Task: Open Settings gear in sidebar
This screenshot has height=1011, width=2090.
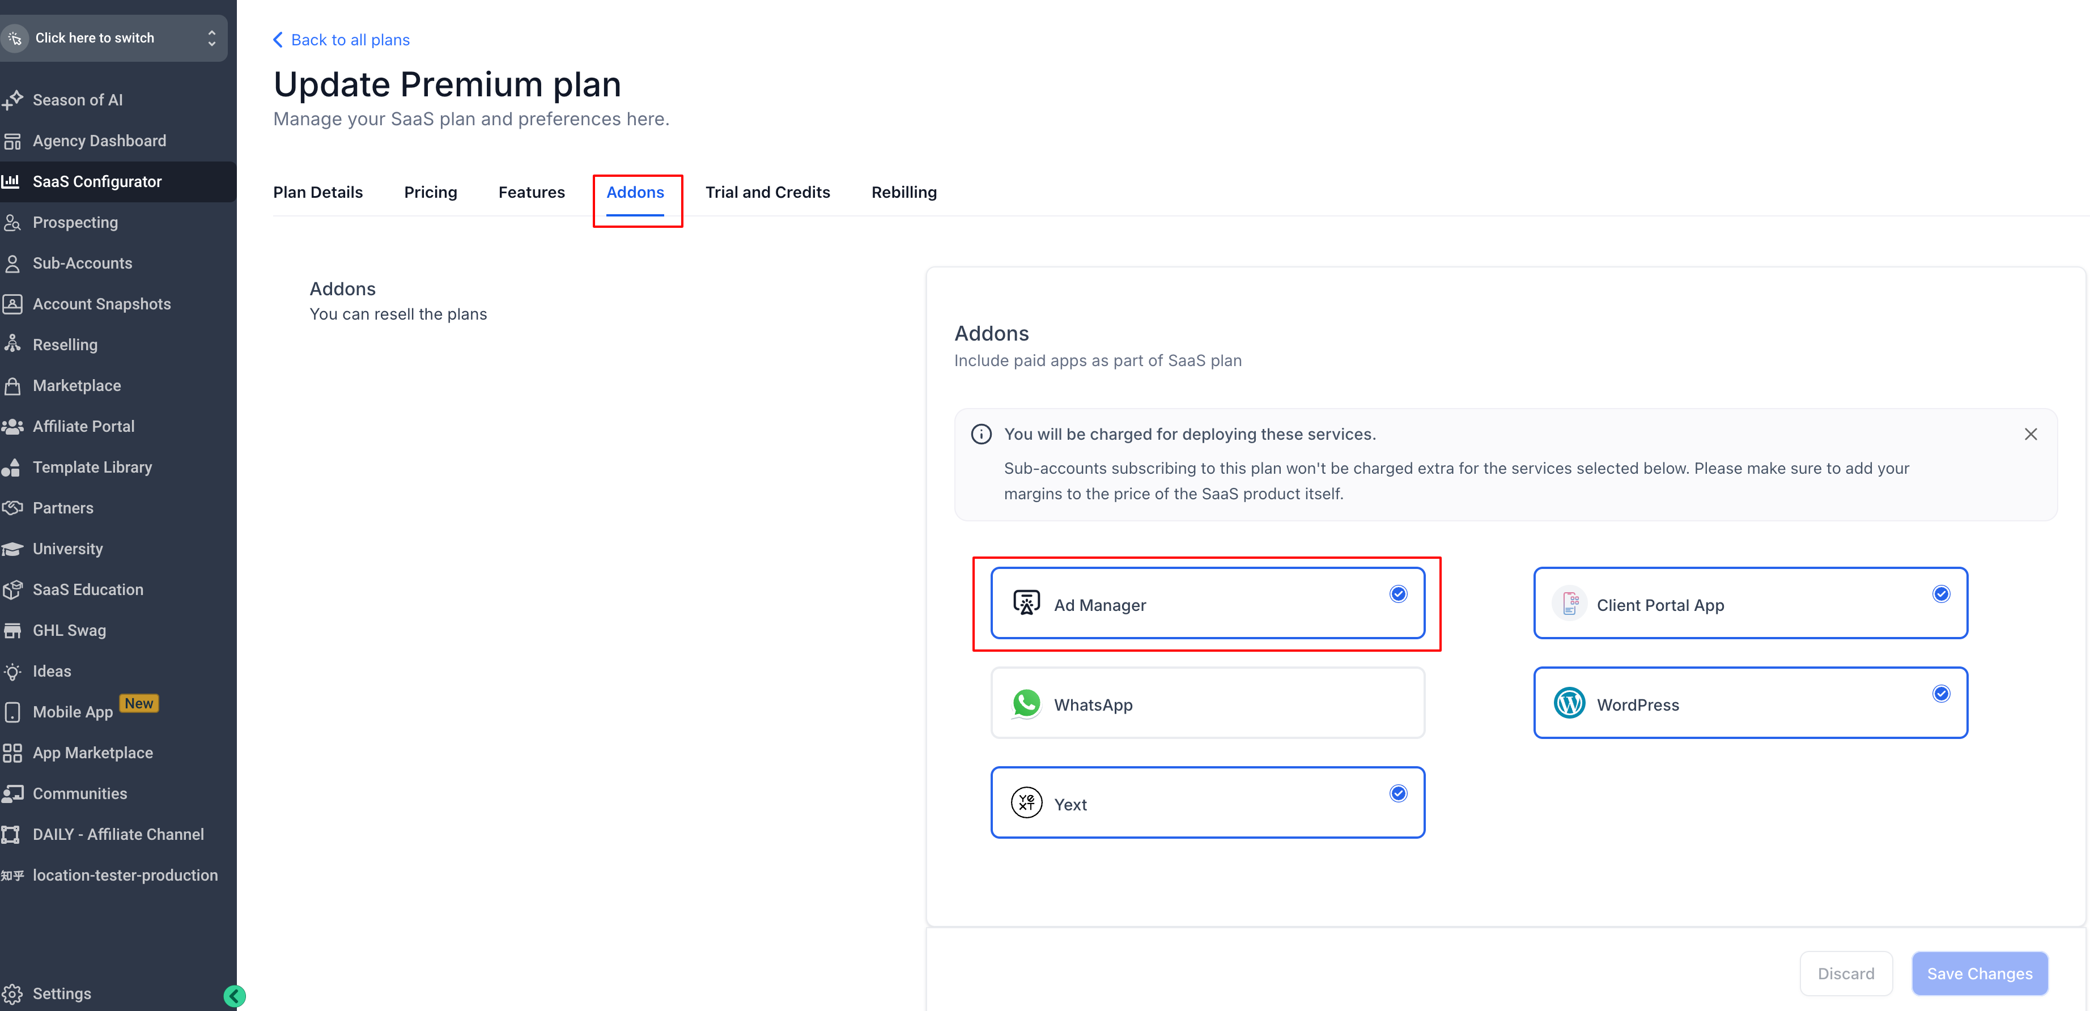Action: (x=13, y=993)
